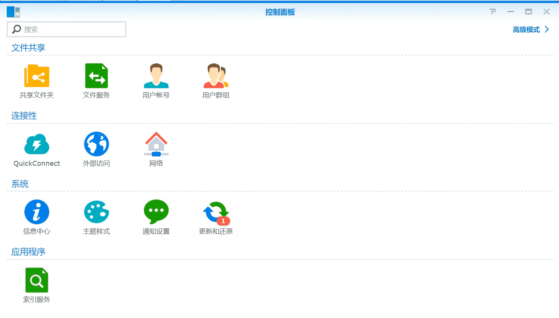
Task: Maximize the Control Panel window
Action: click(529, 12)
